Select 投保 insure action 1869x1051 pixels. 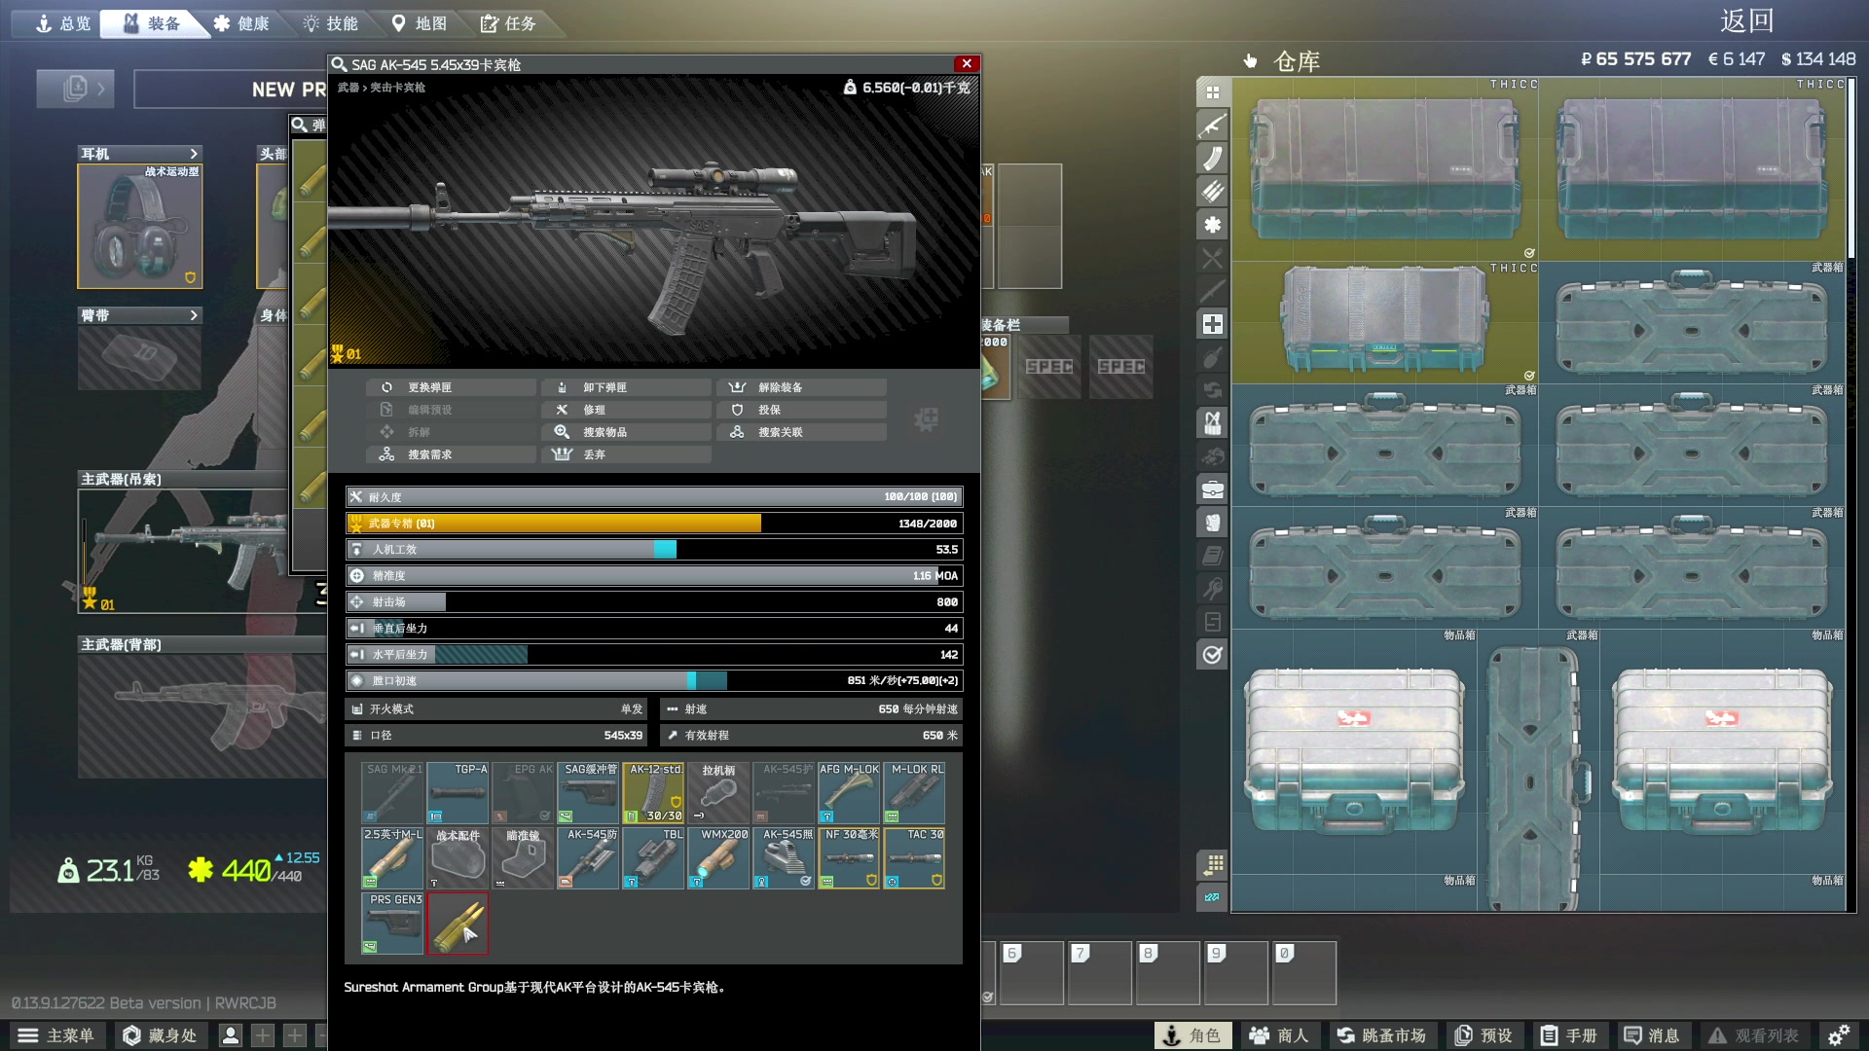point(801,410)
